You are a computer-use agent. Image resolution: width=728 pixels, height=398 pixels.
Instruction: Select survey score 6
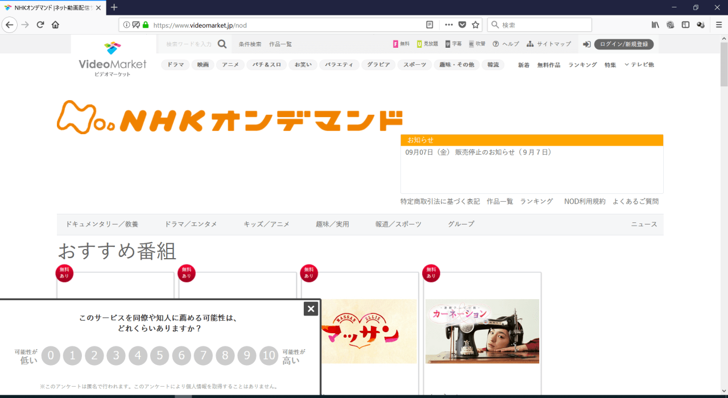[x=181, y=356]
